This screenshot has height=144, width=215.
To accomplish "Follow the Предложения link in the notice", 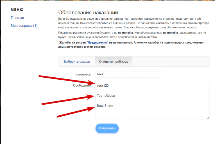I will point(97,42).
